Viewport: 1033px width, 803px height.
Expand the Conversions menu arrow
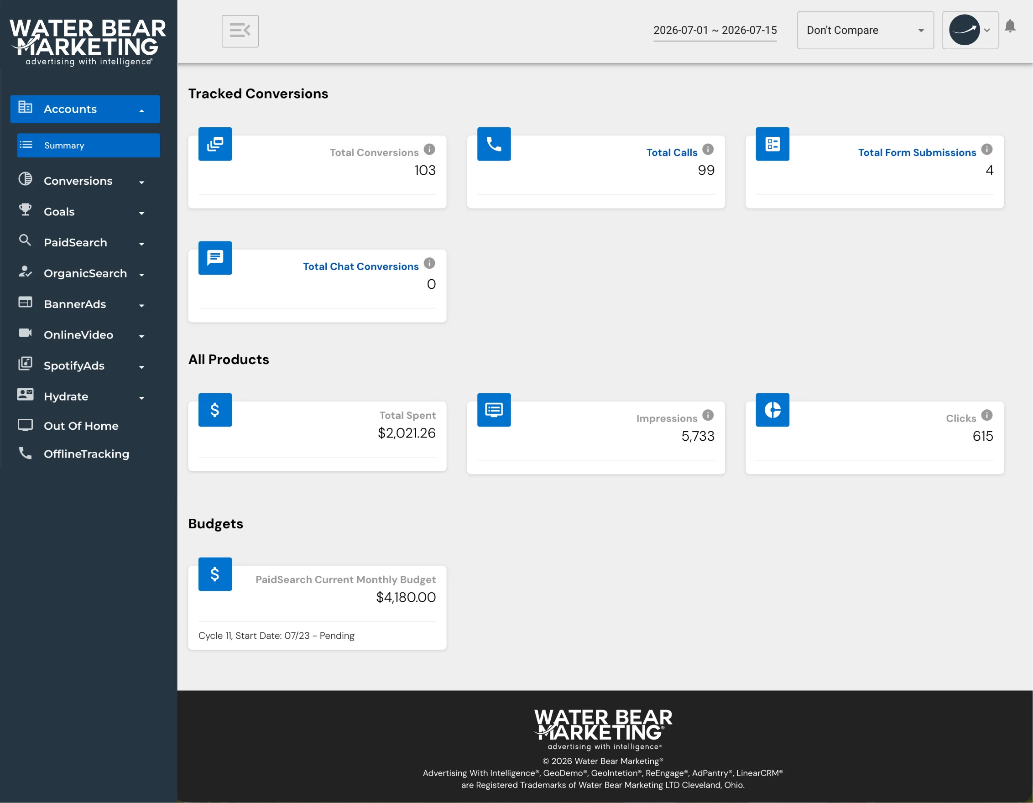click(141, 182)
